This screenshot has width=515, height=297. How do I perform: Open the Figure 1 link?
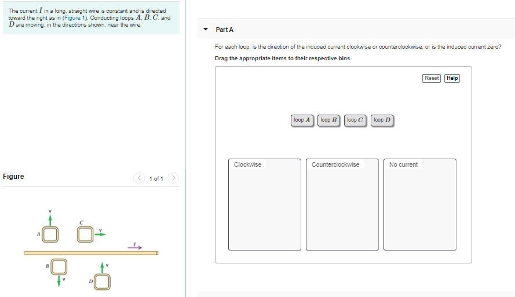pos(75,18)
